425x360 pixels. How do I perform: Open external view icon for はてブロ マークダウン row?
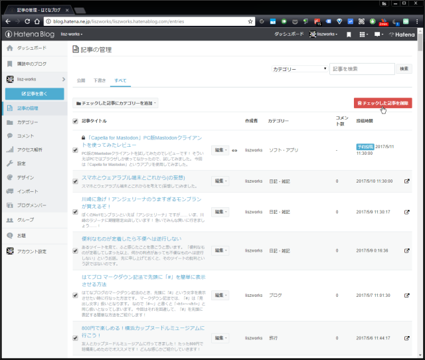click(x=407, y=296)
